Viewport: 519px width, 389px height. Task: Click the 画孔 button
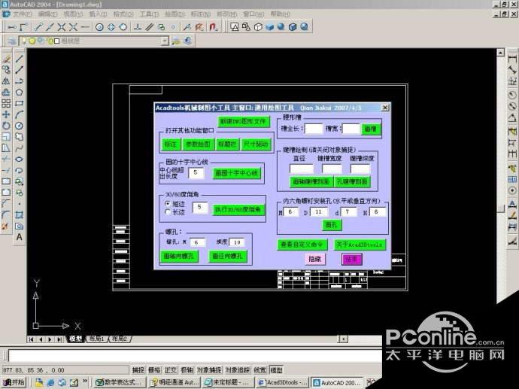(331, 225)
